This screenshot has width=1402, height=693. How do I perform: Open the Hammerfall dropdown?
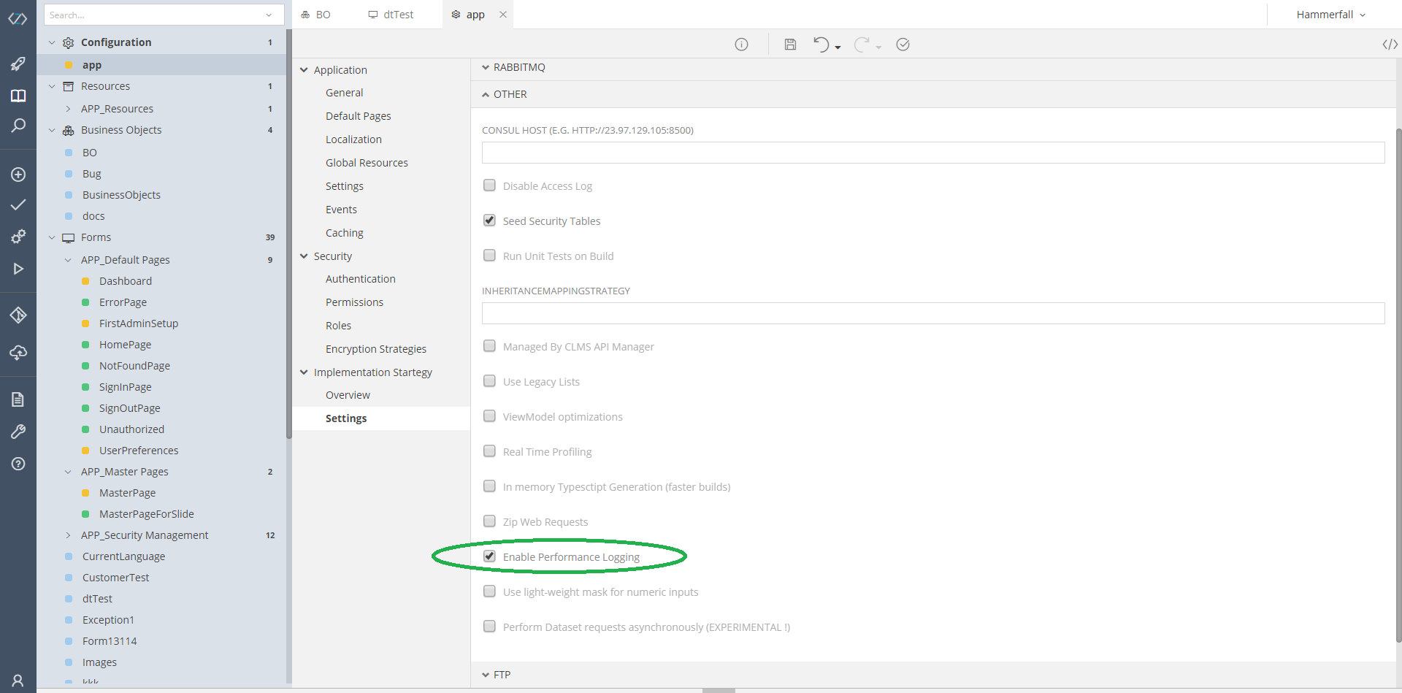[x=1329, y=14]
